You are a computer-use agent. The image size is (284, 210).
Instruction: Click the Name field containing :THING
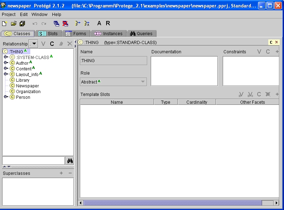point(113,61)
